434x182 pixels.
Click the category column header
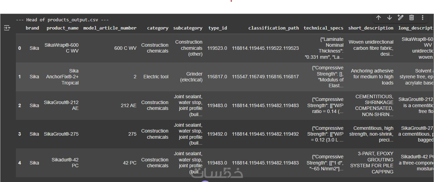tap(158, 28)
